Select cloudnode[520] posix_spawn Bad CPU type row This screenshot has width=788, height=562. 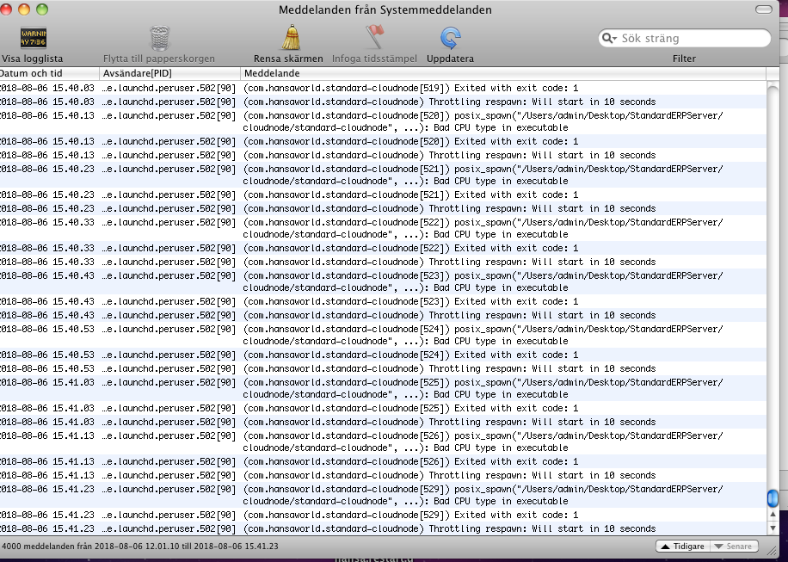383,121
